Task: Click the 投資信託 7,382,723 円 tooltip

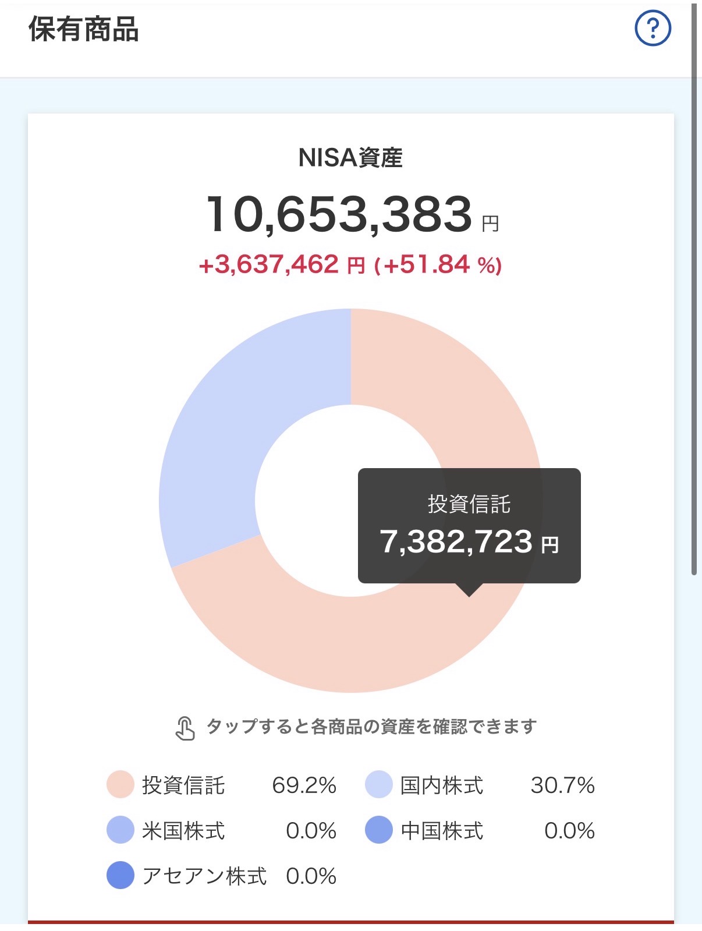Action: (x=469, y=525)
